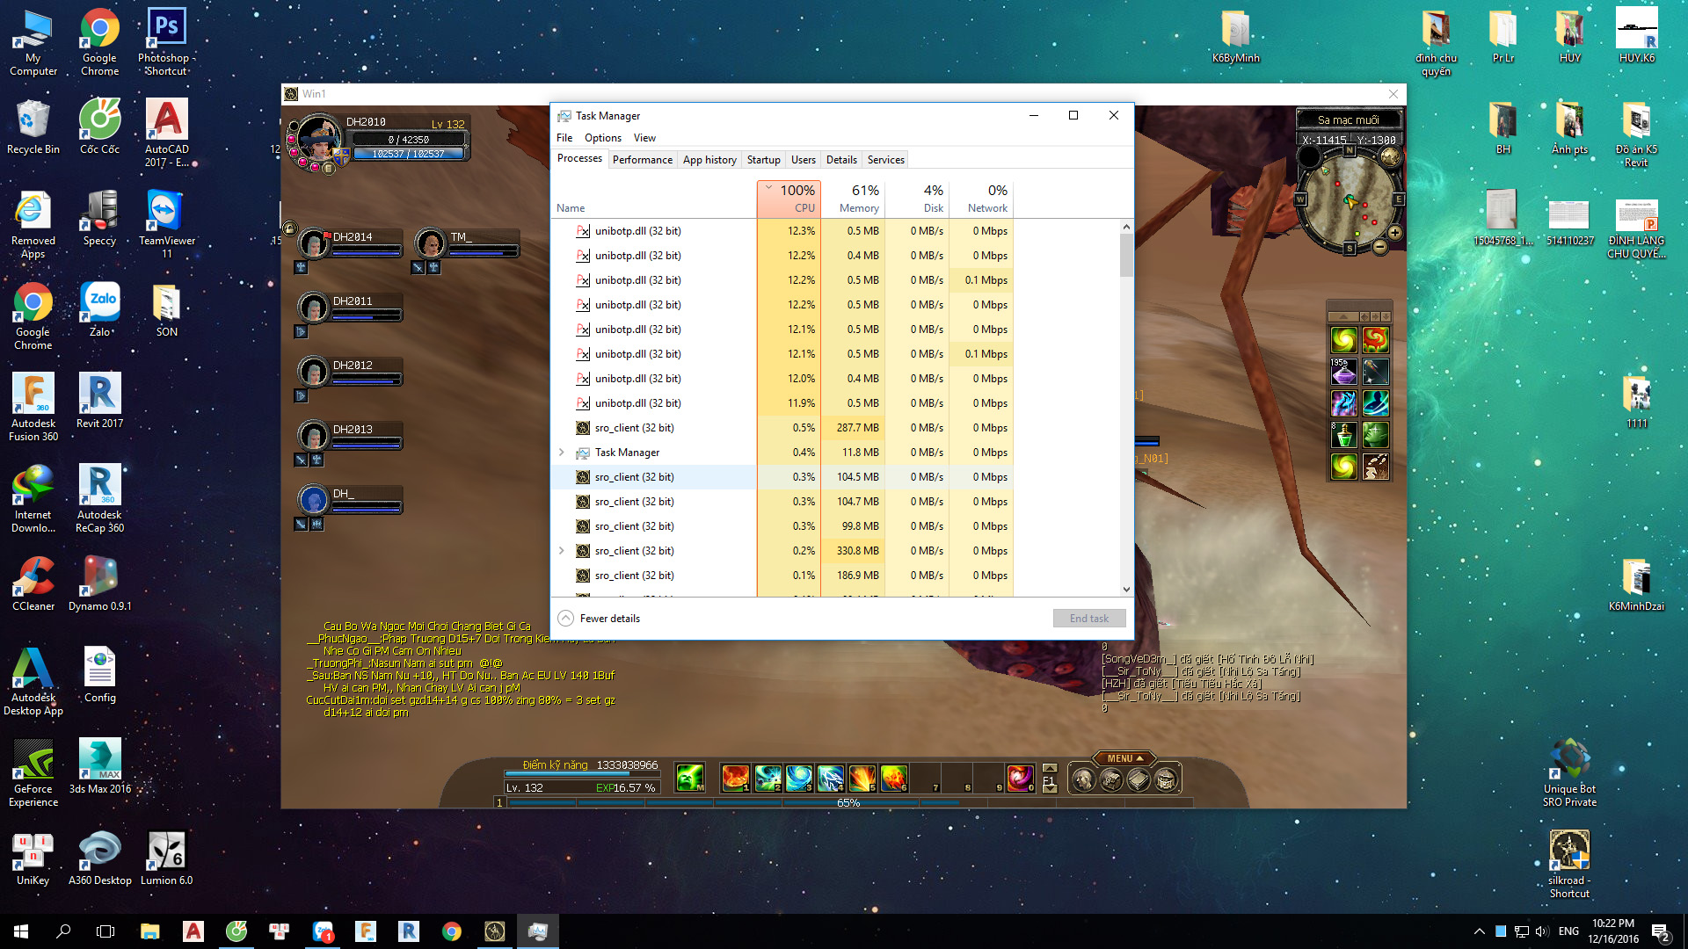Expand the sro_client 330.8 MB process group
This screenshot has height=949, width=1688.
click(x=562, y=551)
